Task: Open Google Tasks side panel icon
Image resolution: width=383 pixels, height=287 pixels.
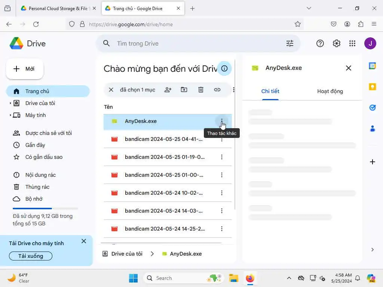Action: point(372,108)
